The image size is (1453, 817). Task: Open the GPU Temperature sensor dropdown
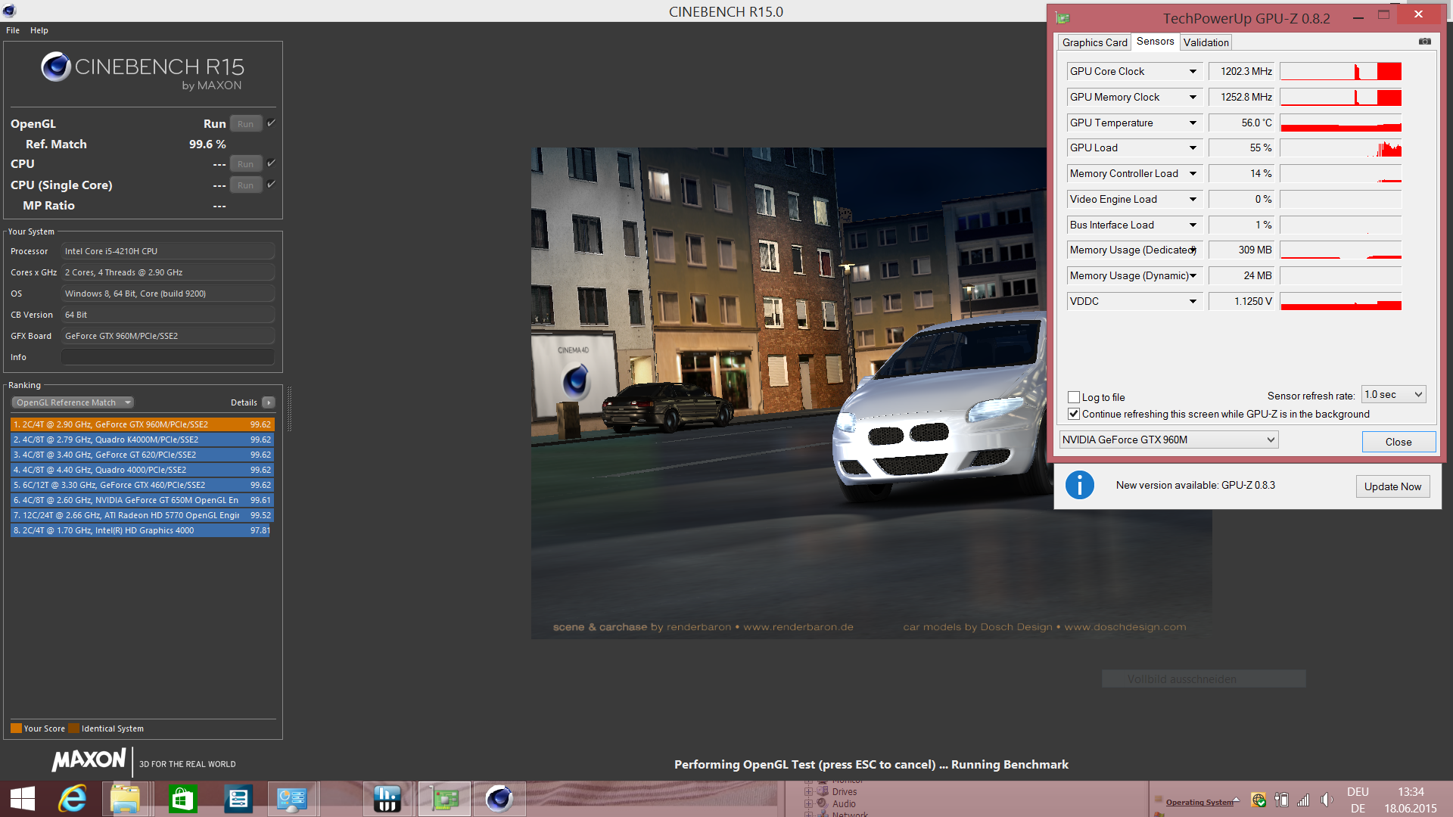coord(1193,123)
